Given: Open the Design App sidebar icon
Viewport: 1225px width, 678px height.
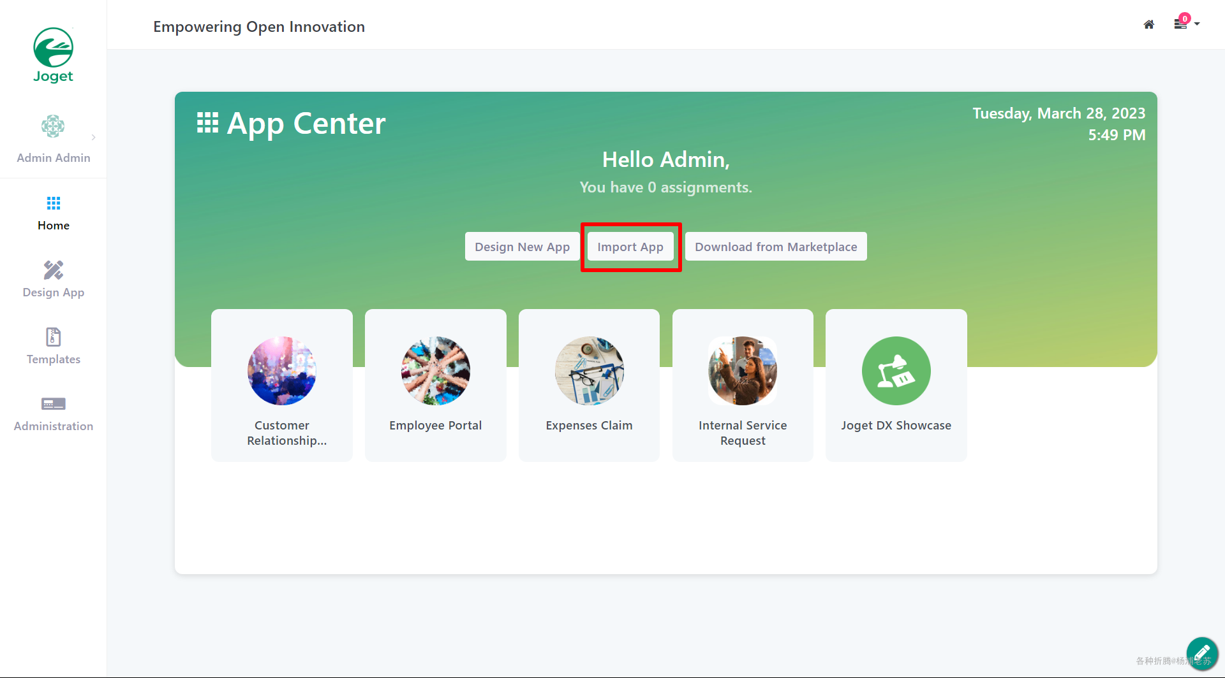Looking at the screenshot, I should (x=54, y=270).
